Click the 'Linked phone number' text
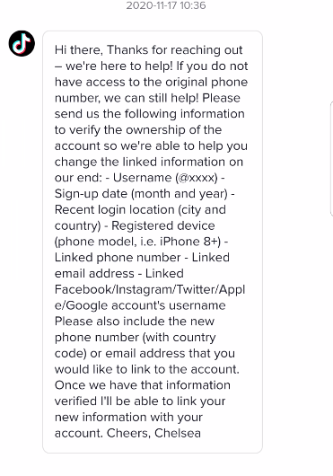 (118, 258)
